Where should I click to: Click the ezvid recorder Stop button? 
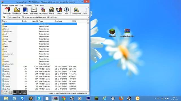20,92
